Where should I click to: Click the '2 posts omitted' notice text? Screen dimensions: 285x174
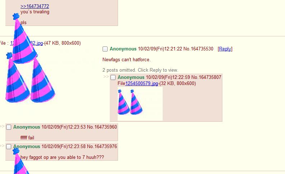(140, 70)
